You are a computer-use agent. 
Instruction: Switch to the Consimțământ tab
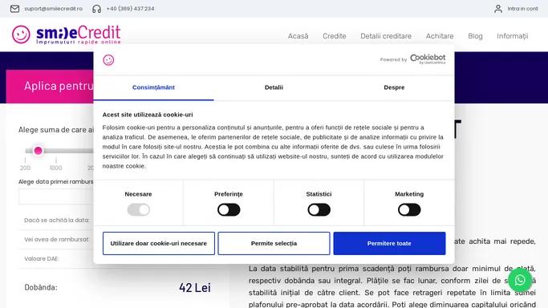coord(153,87)
